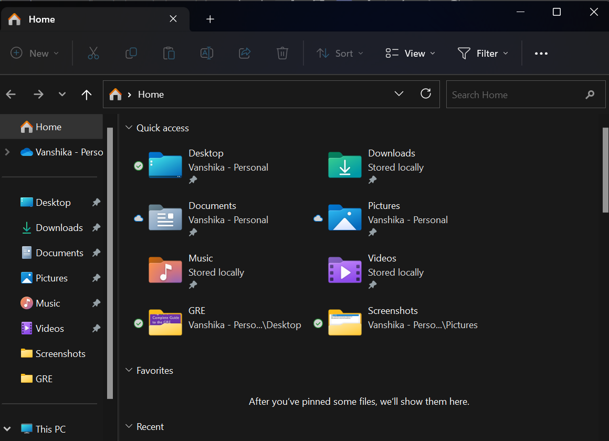609x441 pixels.
Task: Unpin Desktop from the navigation sidebar
Action: pyautogui.click(x=96, y=203)
